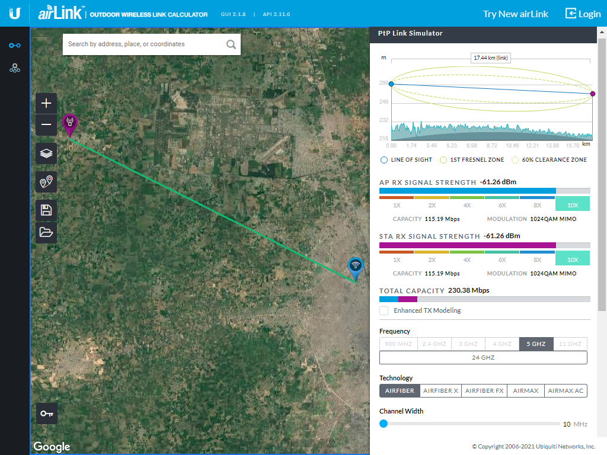Click the AP capacity 115.19 Mbps value
The width and height of the screenshot is (607, 455).
coord(442,219)
